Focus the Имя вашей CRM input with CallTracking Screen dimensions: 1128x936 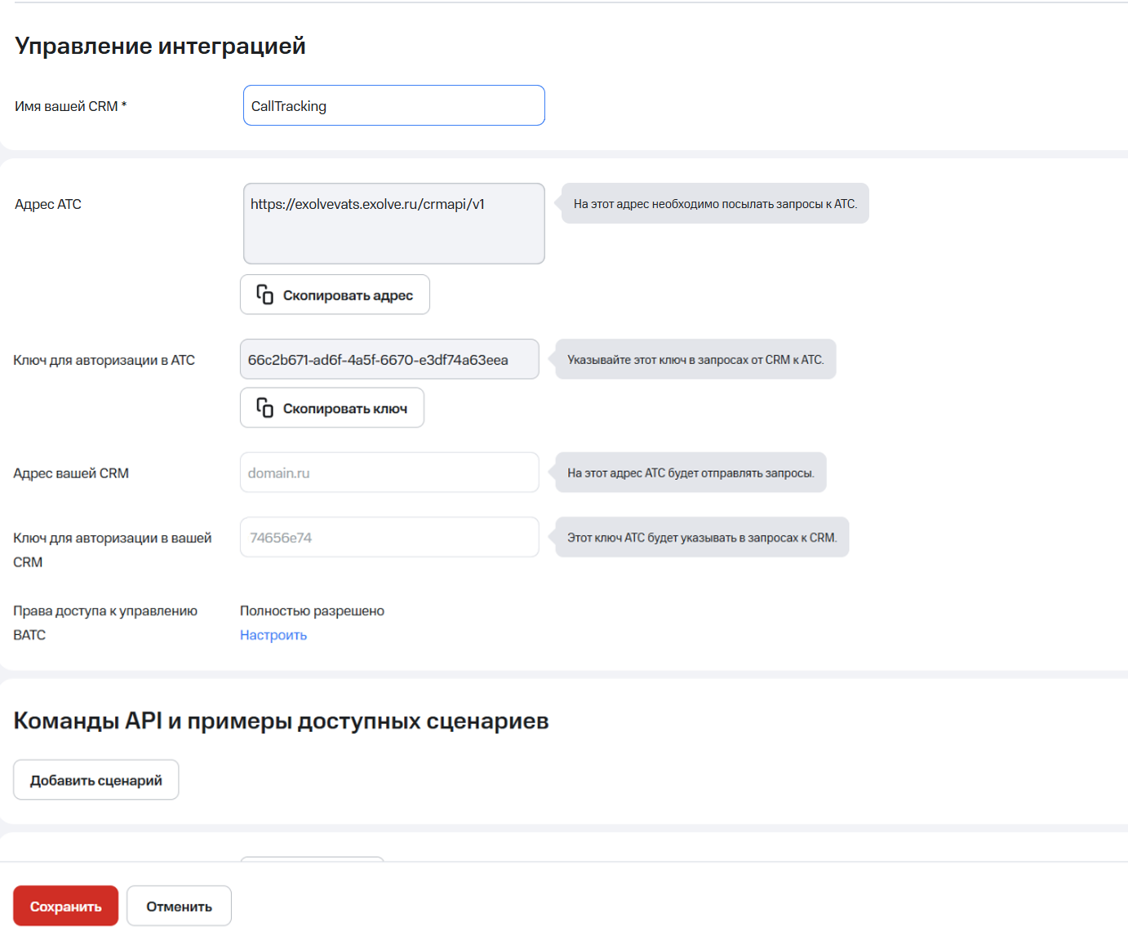click(393, 106)
